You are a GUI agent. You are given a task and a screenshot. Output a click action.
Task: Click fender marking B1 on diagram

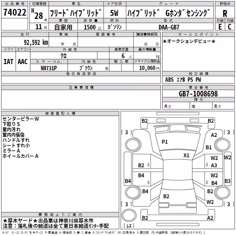209,147
